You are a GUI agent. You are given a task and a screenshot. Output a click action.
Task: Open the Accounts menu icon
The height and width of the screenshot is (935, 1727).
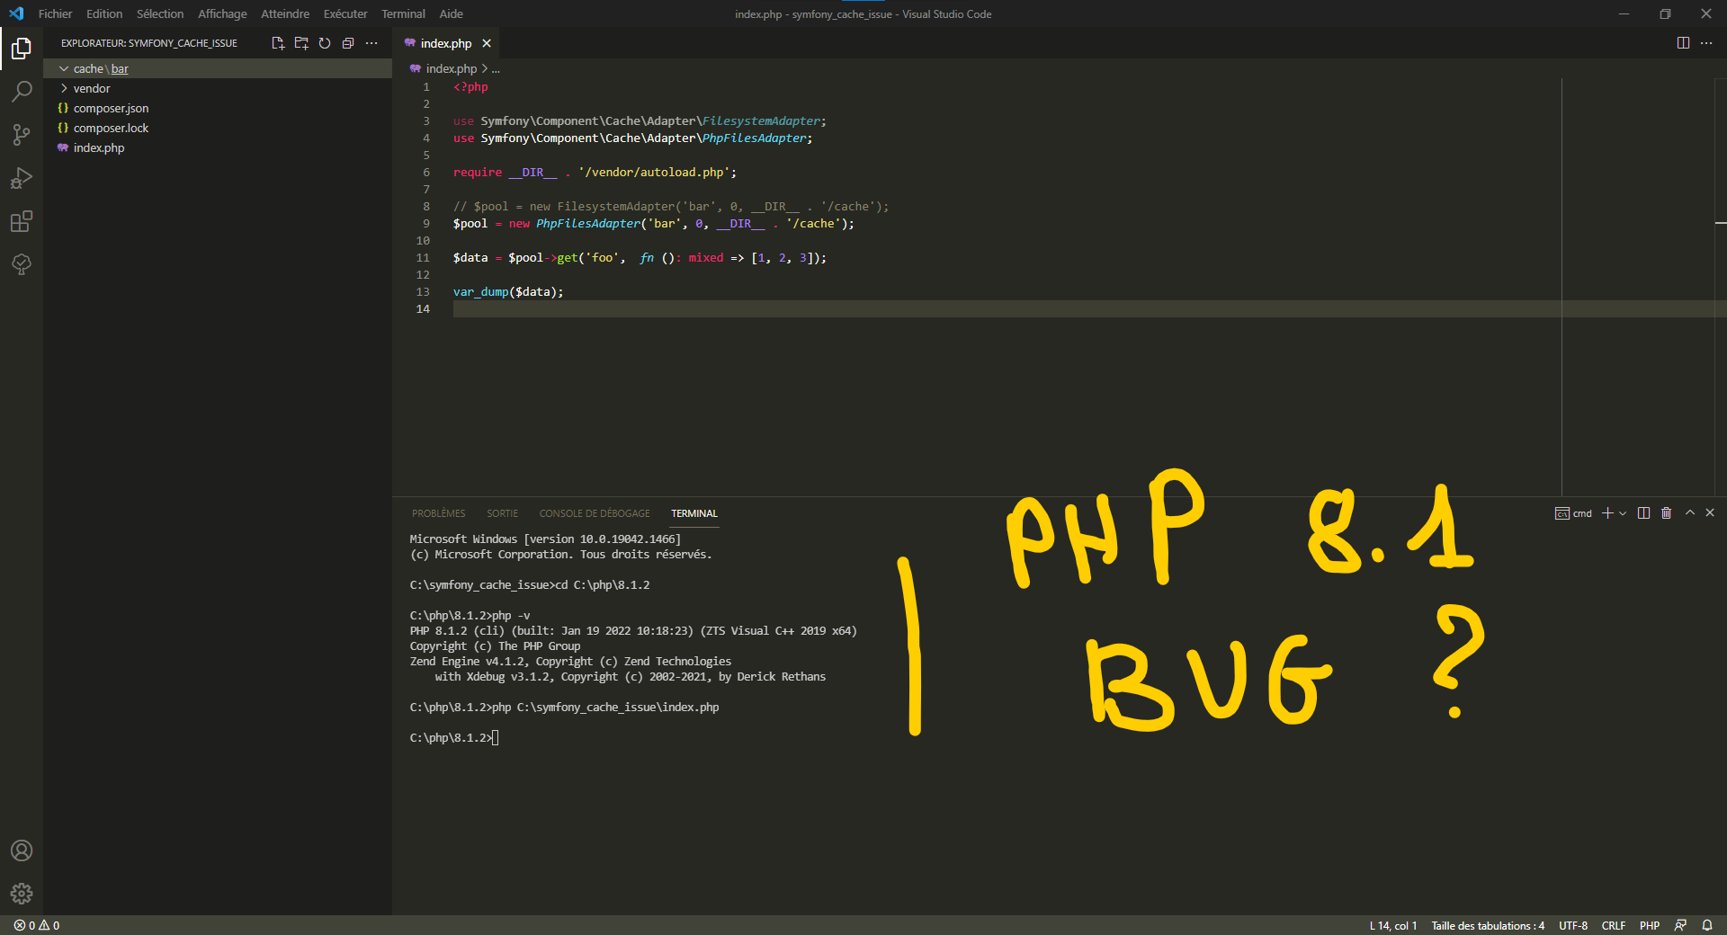point(22,850)
